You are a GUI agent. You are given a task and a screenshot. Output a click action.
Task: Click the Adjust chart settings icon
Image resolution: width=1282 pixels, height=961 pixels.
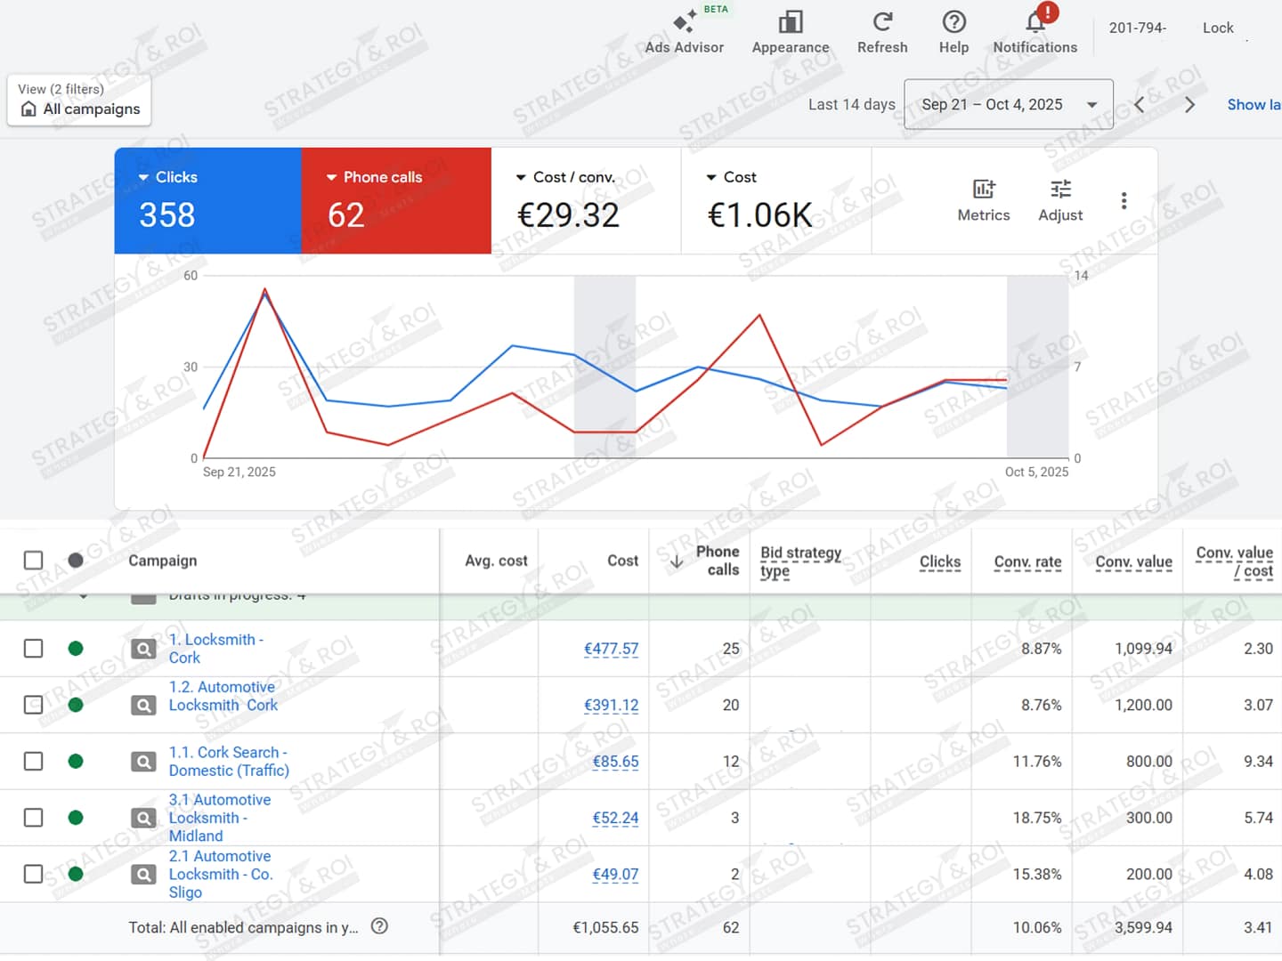(1060, 200)
